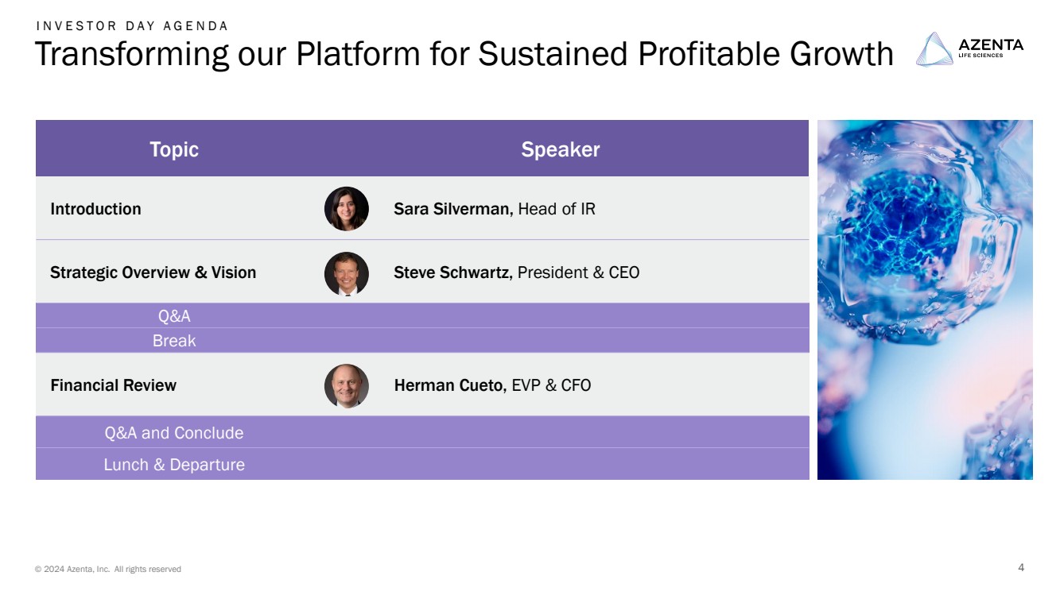1060x595 pixels.
Task: Click the Investor Day Agenda label
Action: click(x=132, y=25)
